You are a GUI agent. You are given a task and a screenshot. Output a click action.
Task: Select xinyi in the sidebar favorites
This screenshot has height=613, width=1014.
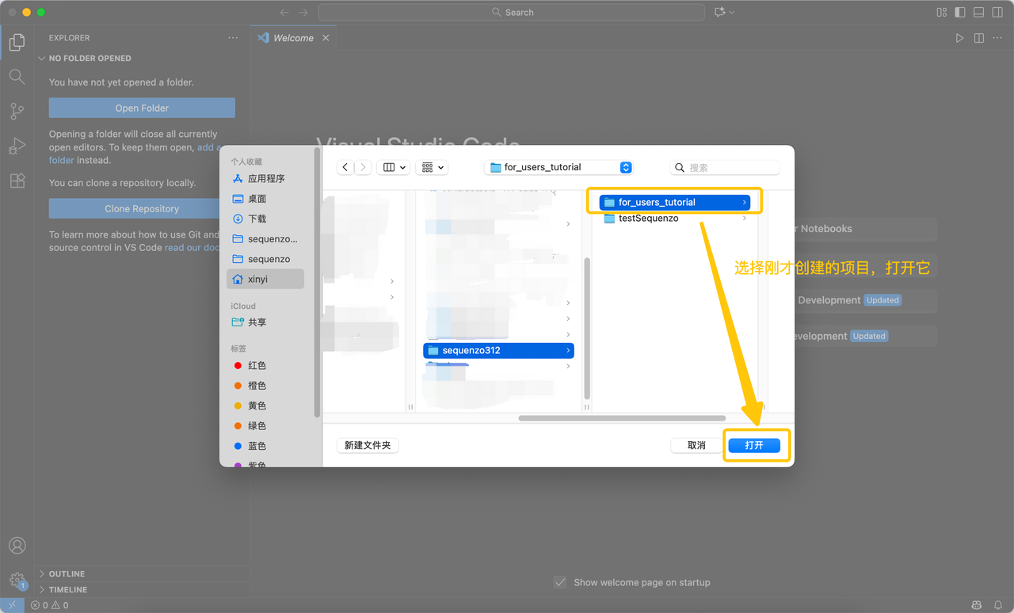pyautogui.click(x=257, y=279)
